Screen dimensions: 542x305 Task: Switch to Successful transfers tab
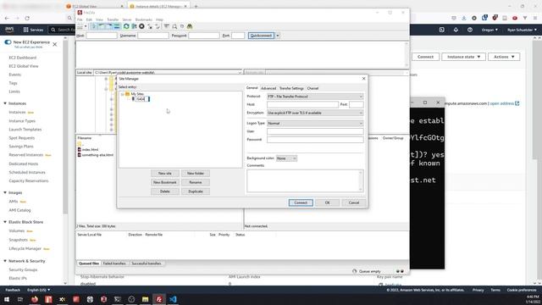(x=146, y=263)
